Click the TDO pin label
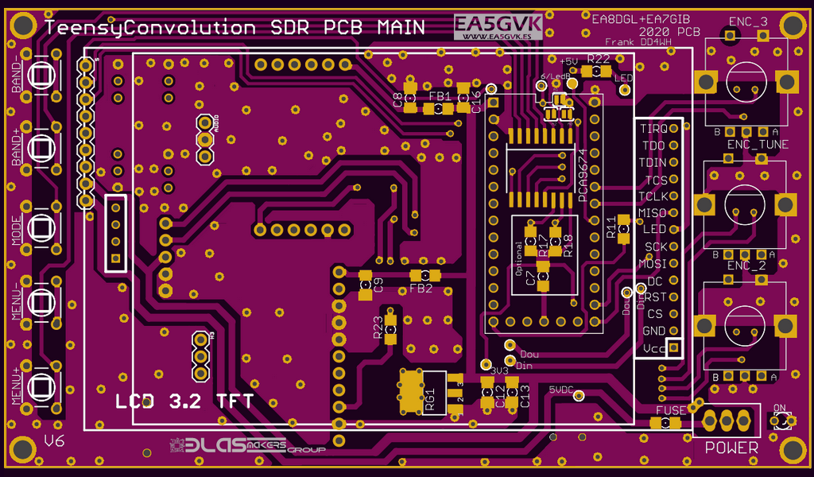Screen dimensions: 814x477 point(653,145)
